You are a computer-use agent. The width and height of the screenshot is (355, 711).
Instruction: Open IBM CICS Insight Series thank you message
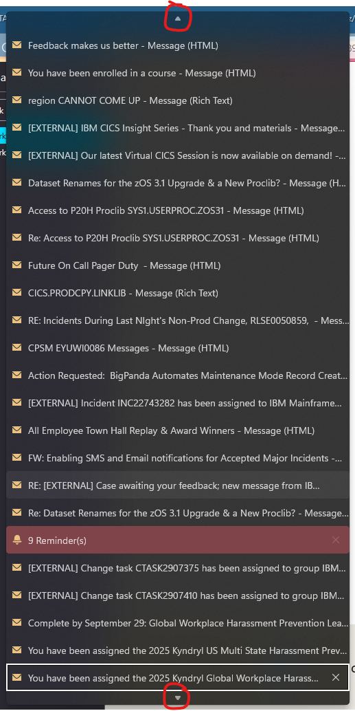(x=177, y=128)
